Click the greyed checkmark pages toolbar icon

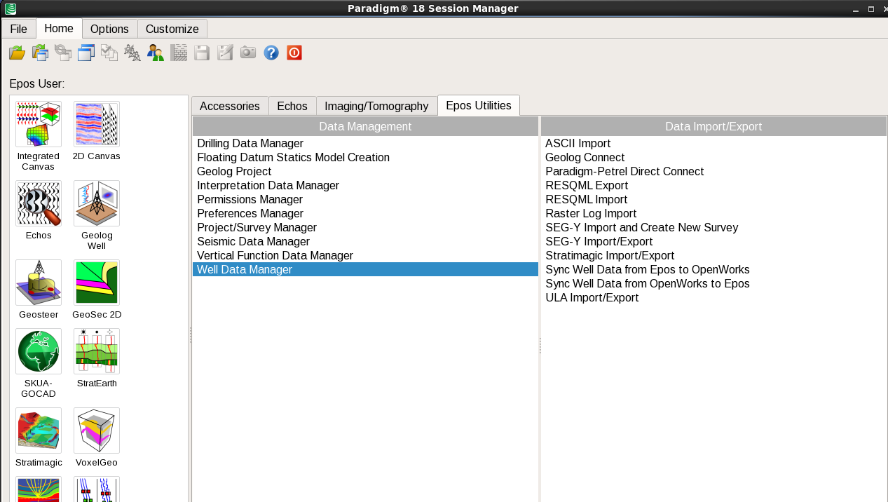pyautogui.click(x=109, y=53)
